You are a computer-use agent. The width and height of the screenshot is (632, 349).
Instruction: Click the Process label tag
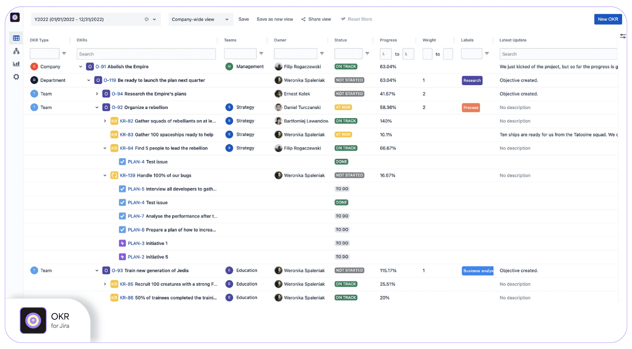coord(471,108)
